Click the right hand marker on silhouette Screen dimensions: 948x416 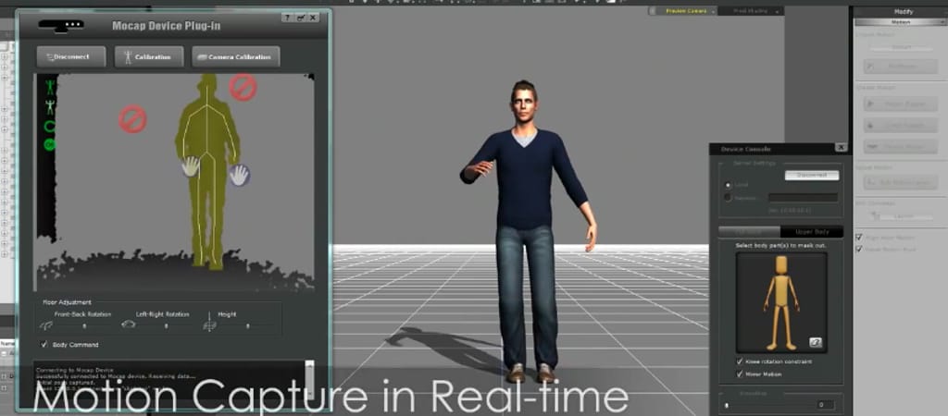pos(239,174)
